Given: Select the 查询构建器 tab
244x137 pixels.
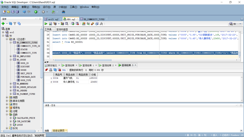Looking at the screenshot, I should 62,29.
